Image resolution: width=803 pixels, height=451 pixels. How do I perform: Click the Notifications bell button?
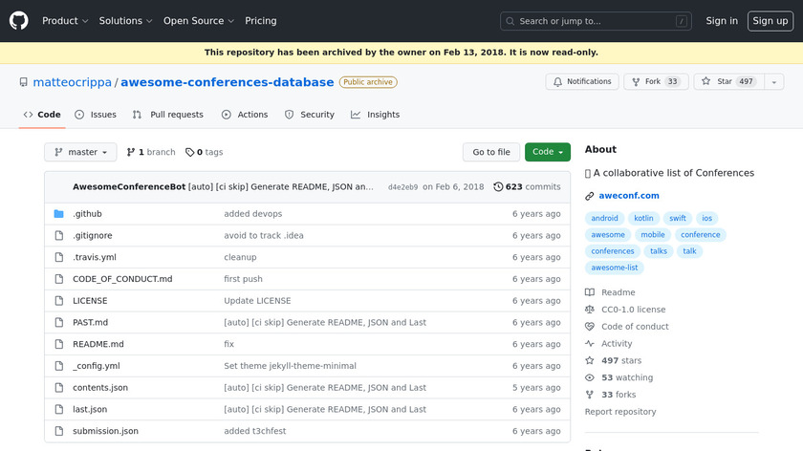pyautogui.click(x=581, y=82)
